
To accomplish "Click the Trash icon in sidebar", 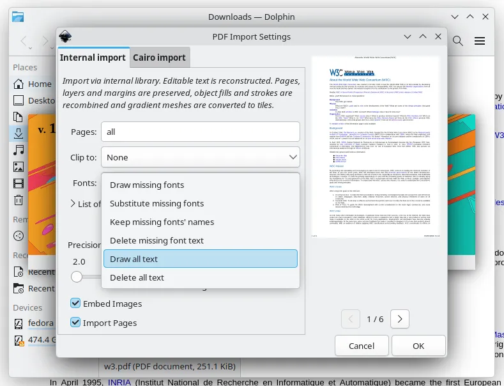I will tap(19, 200).
